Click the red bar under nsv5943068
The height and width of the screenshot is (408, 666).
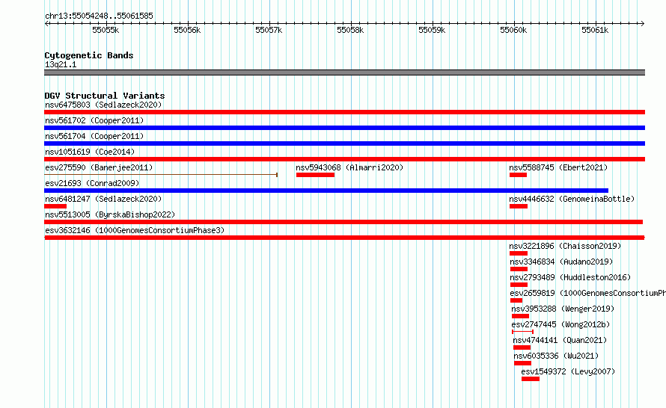click(x=315, y=175)
